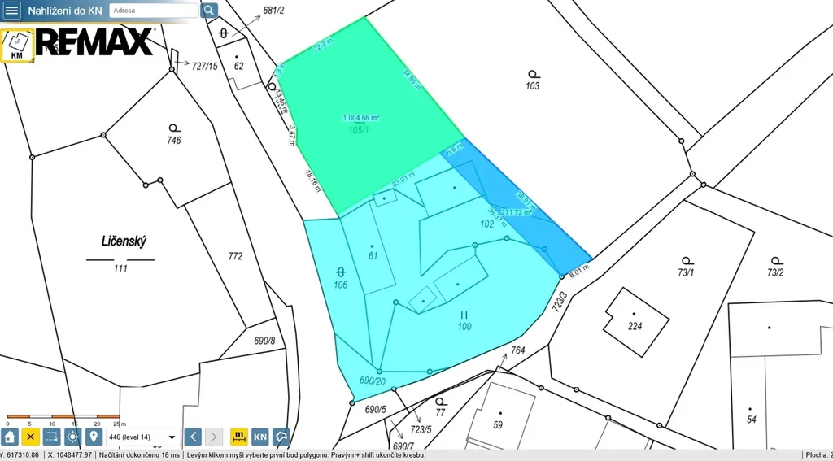Select the rectangle selection tool
The image size is (833, 461).
tap(51, 437)
